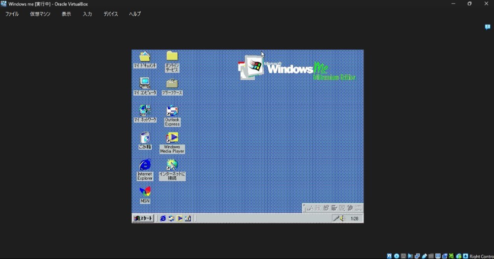This screenshot has height=259, width=494.
Task: Restore down the VirtualBox window
Action: click(x=469, y=4)
